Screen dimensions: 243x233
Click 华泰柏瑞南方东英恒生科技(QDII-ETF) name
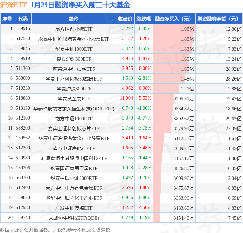click(x=74, y=109)
